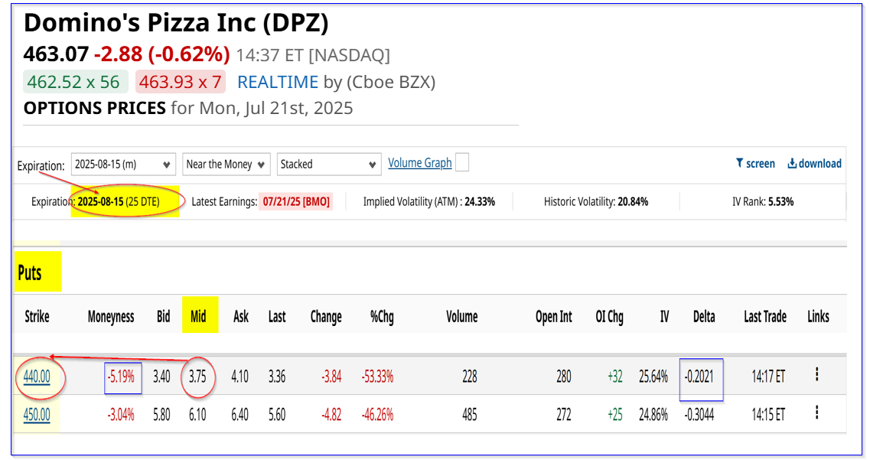Select the bid quote 462.52 x 56
The height and width of the screenshot is (460, 870).
[75, 82]
